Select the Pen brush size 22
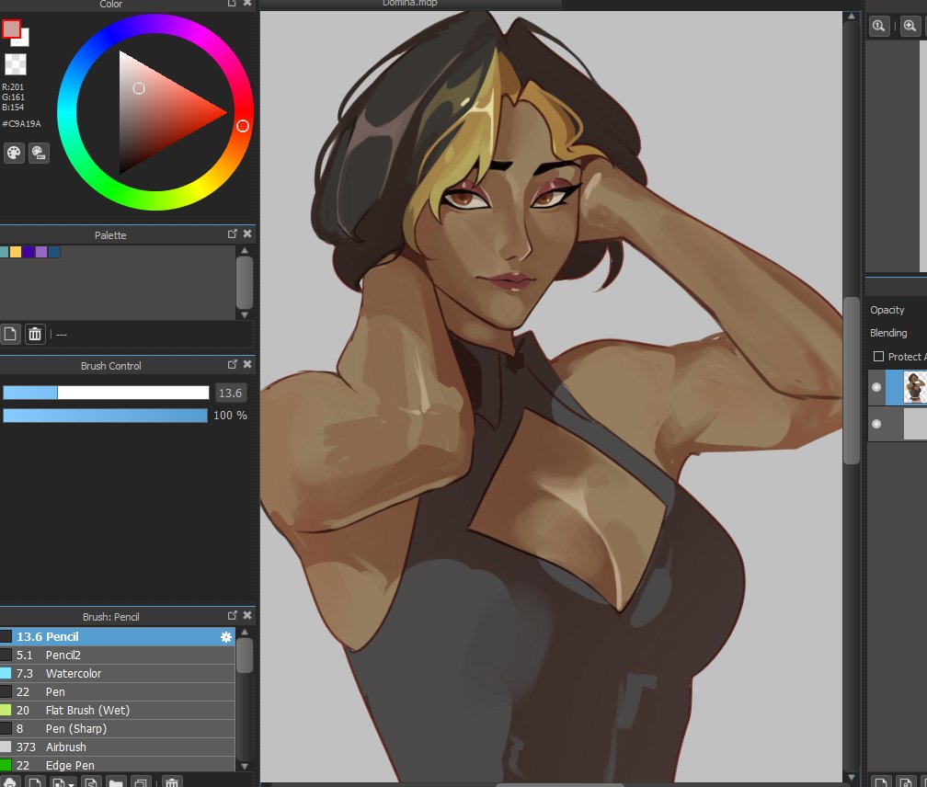The height and width of the screenshot is (787, 927). (117, 691)
